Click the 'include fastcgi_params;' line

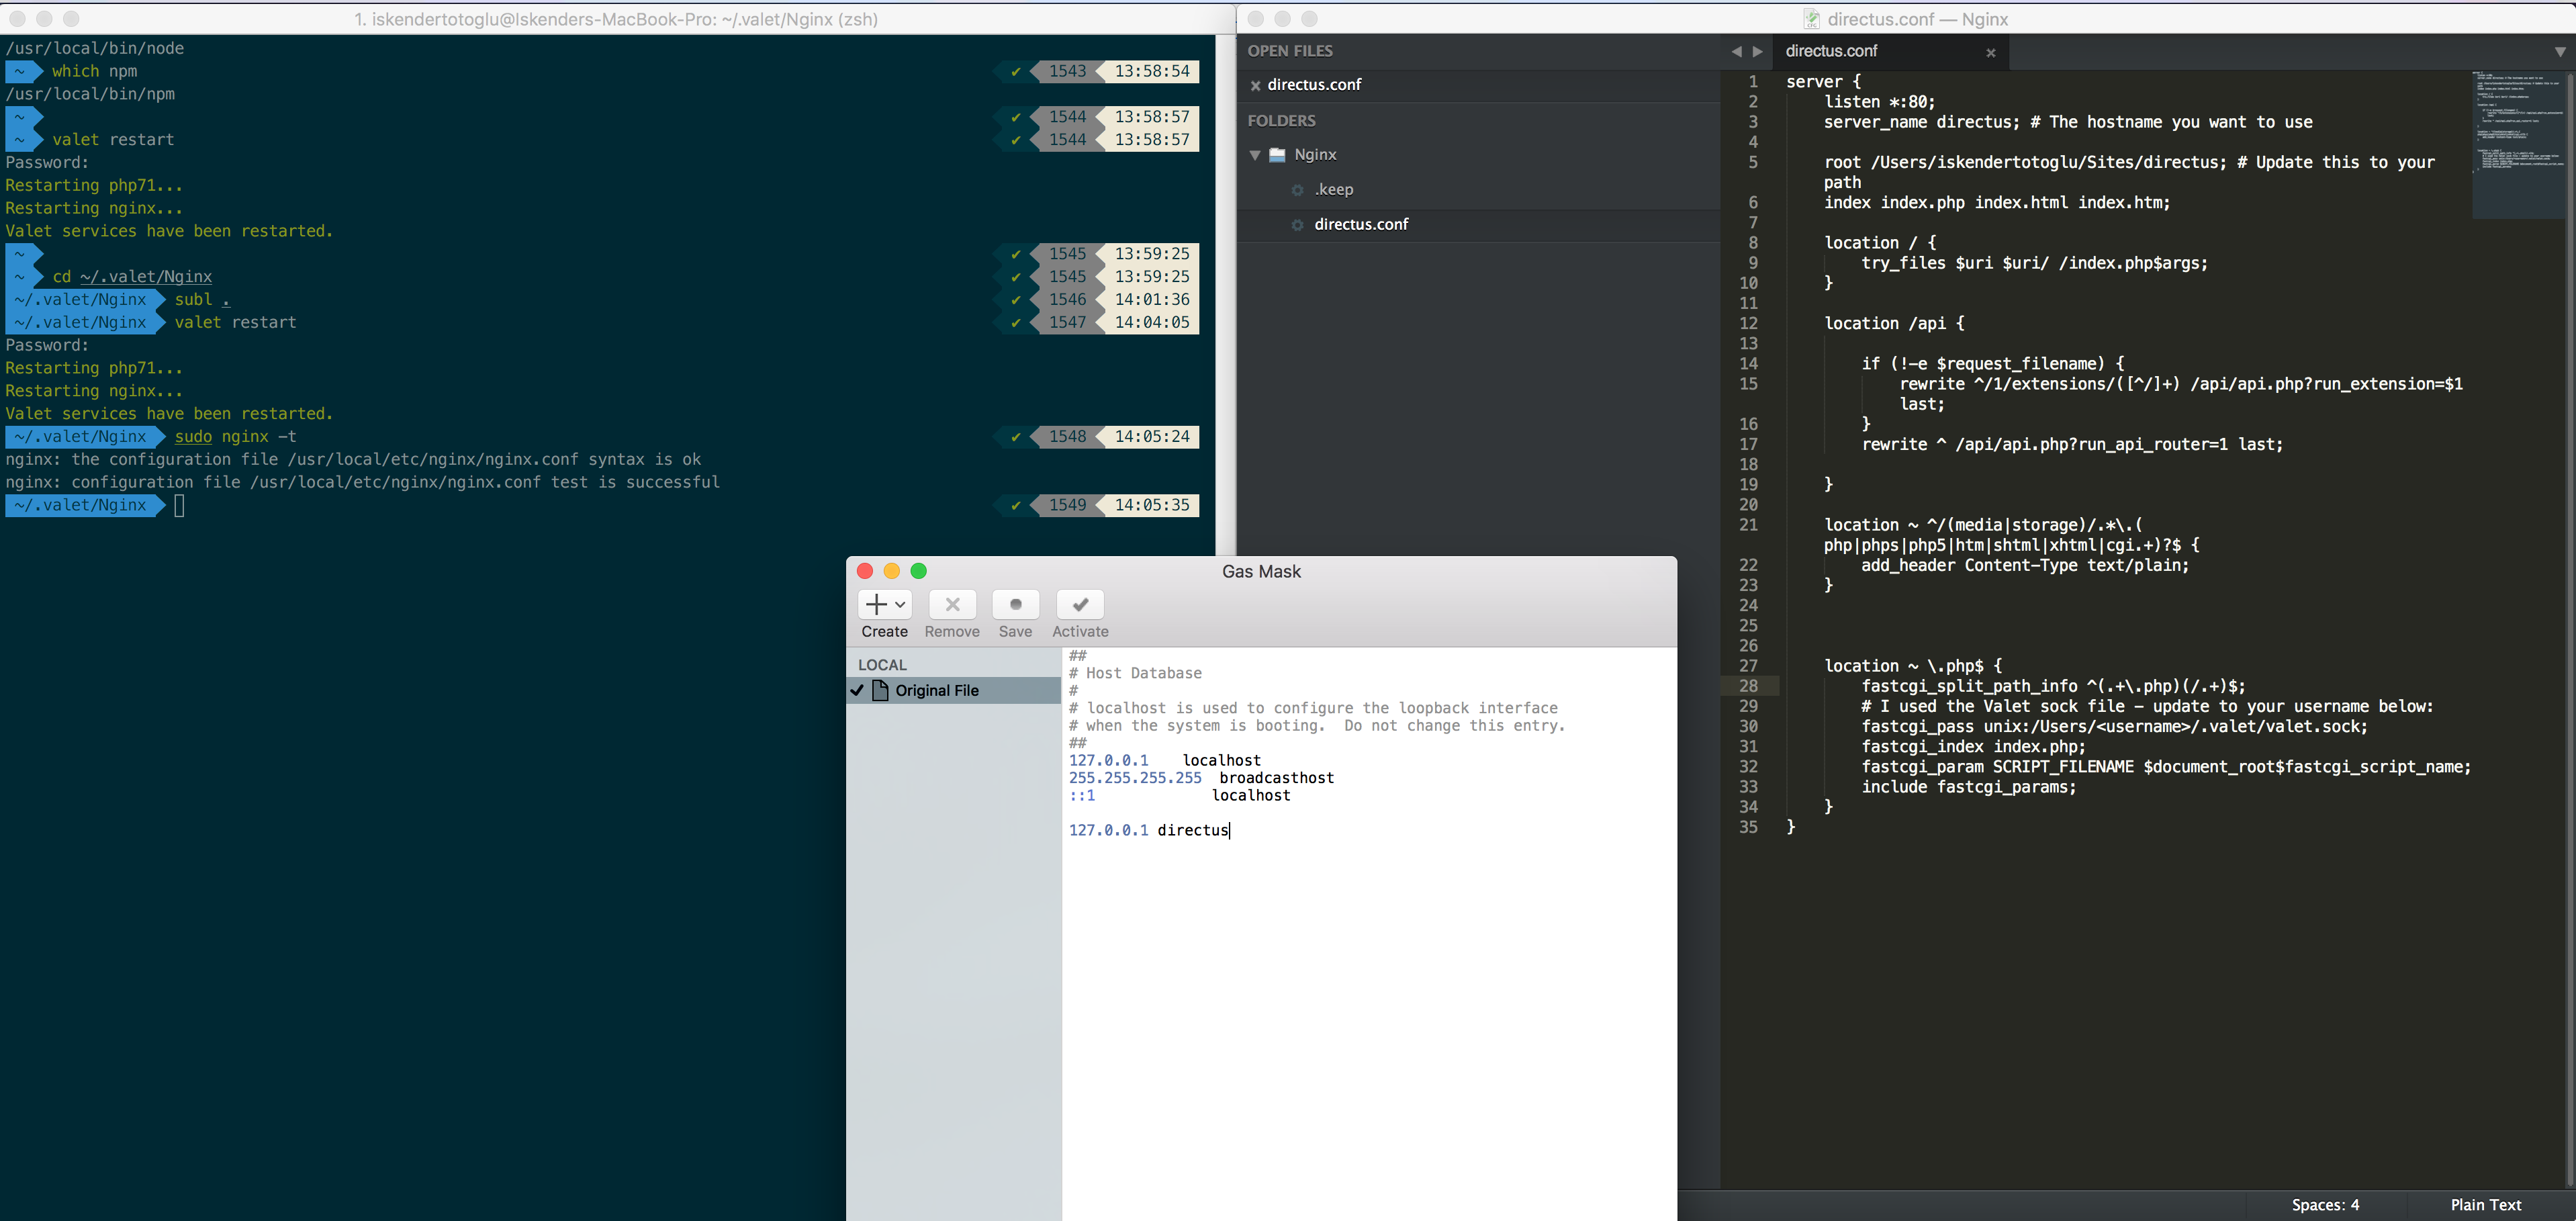point(1968,787)
